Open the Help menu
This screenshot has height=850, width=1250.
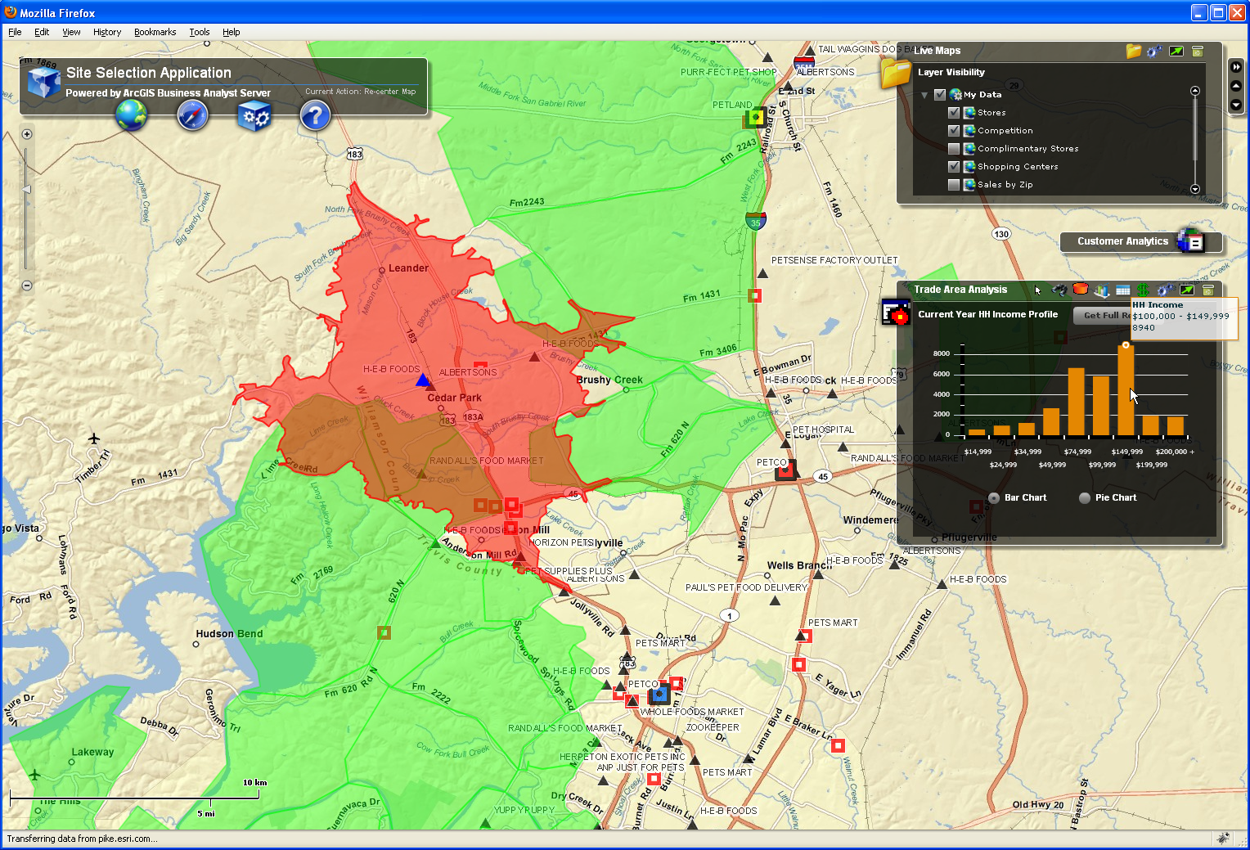click(232, 32)
